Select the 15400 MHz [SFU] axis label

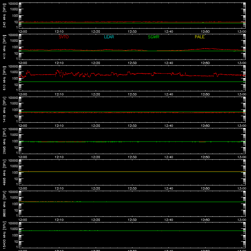click(4, 235)
